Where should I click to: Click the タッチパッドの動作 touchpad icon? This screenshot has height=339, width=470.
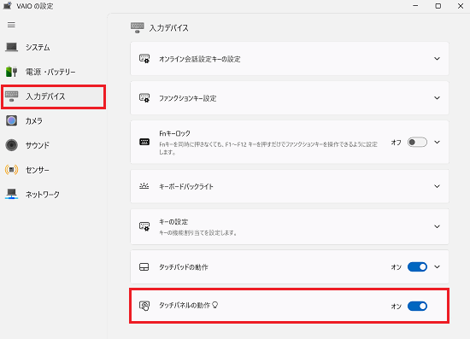pyautogui.click(x=144, y=266)
